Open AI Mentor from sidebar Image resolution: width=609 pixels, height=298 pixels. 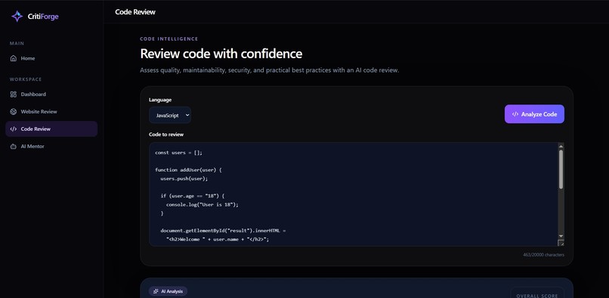(51, 147)
